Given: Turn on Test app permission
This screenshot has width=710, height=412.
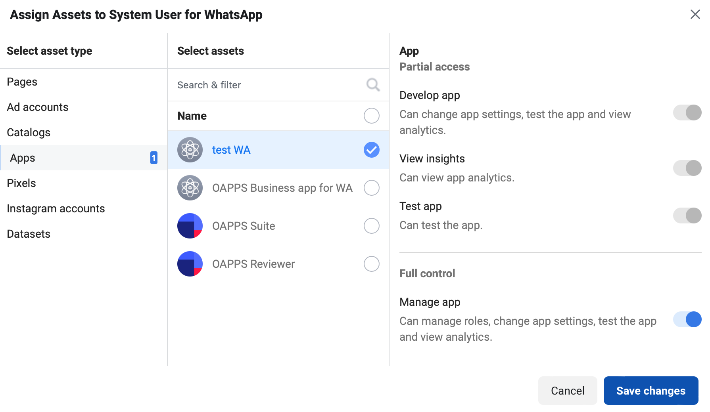Looking at the screenshot, I should 687,216.
